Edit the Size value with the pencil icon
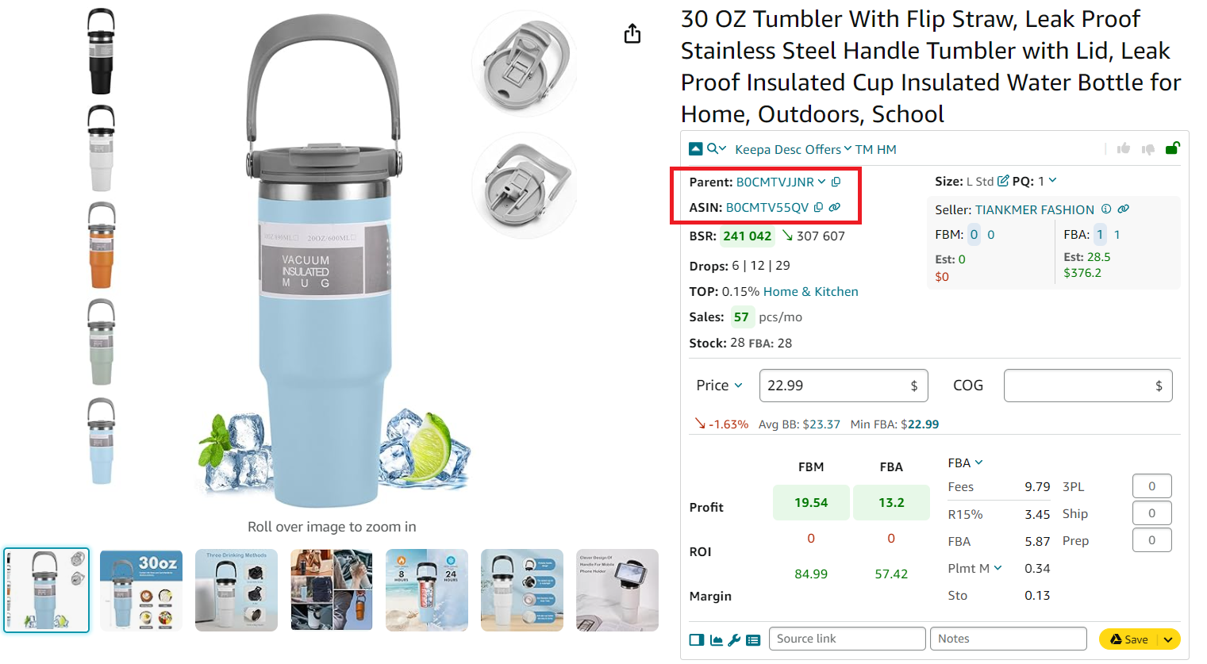The width and height of the screenshot is (1207, 664). (1002, 179)
